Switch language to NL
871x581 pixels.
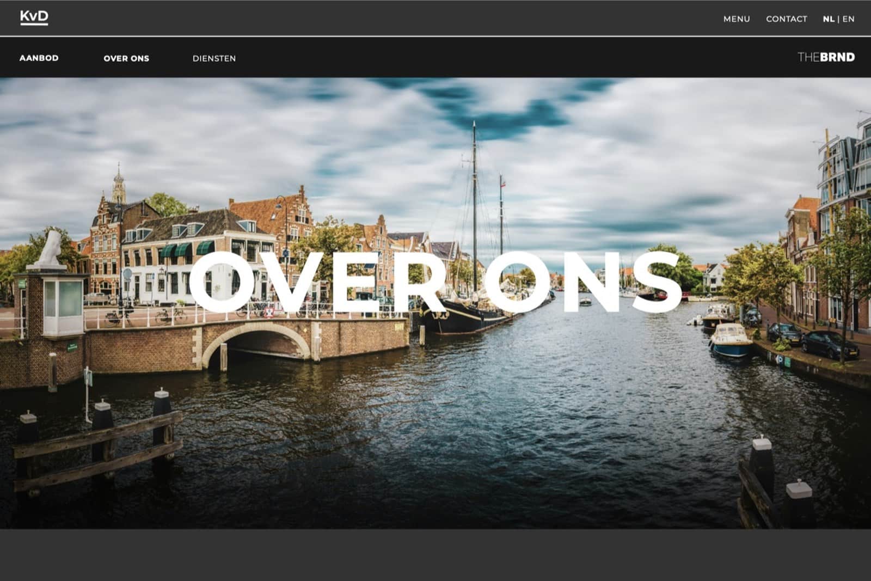[x=828, y=19]
